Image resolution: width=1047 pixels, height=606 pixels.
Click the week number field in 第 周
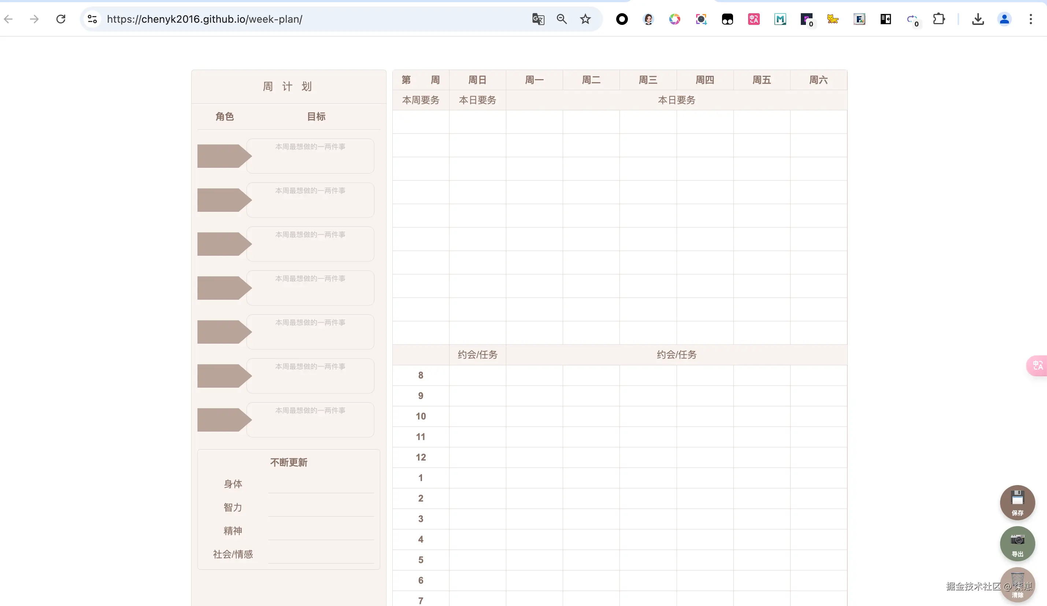pos(421,80)
